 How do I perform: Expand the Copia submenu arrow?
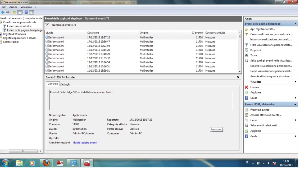coord(296,120)
